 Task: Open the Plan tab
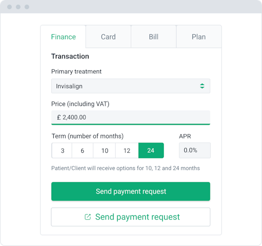point(199,37)
